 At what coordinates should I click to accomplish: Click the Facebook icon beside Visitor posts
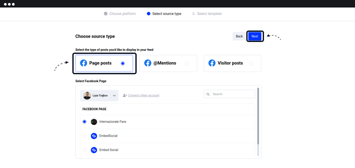(x=212, y=63)
